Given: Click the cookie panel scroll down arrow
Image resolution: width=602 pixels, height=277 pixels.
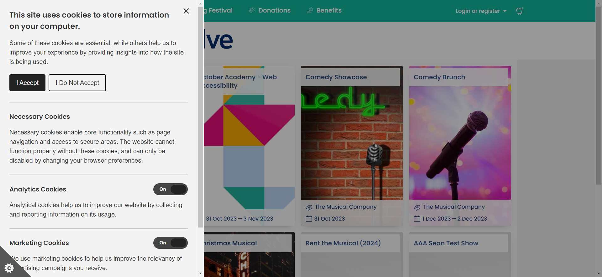Looking at the screenshot, I should pos(201,274).
